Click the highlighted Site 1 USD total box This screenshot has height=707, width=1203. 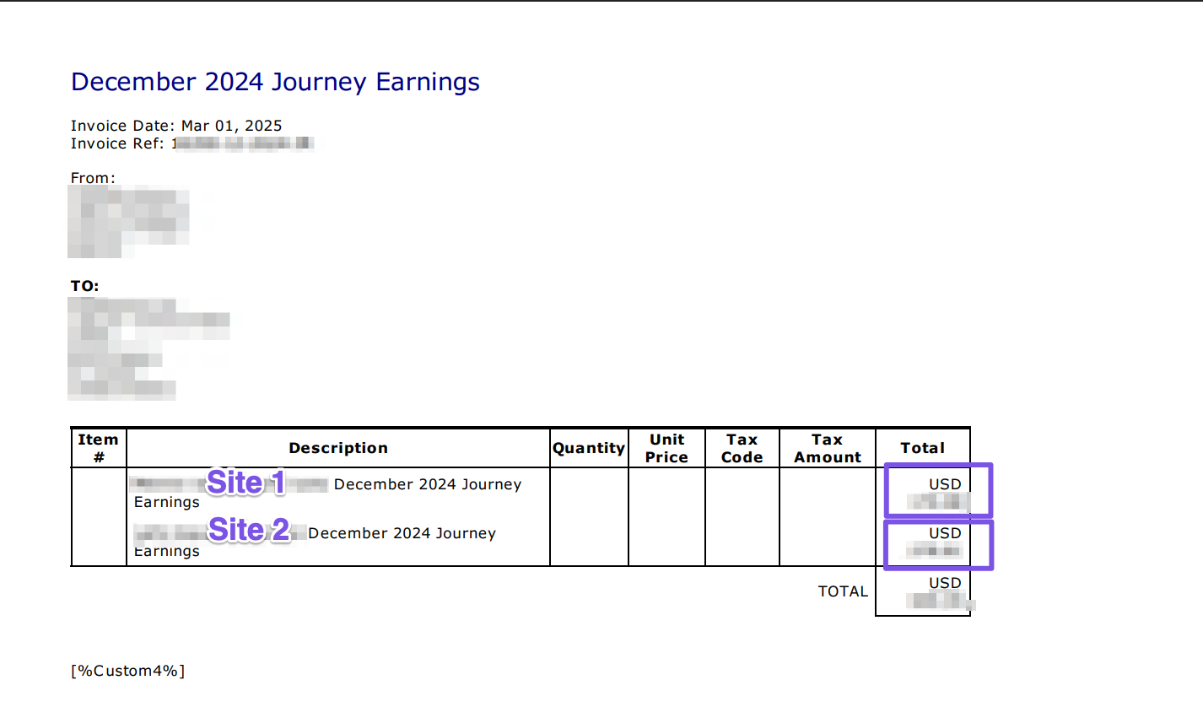coord(938,490)
